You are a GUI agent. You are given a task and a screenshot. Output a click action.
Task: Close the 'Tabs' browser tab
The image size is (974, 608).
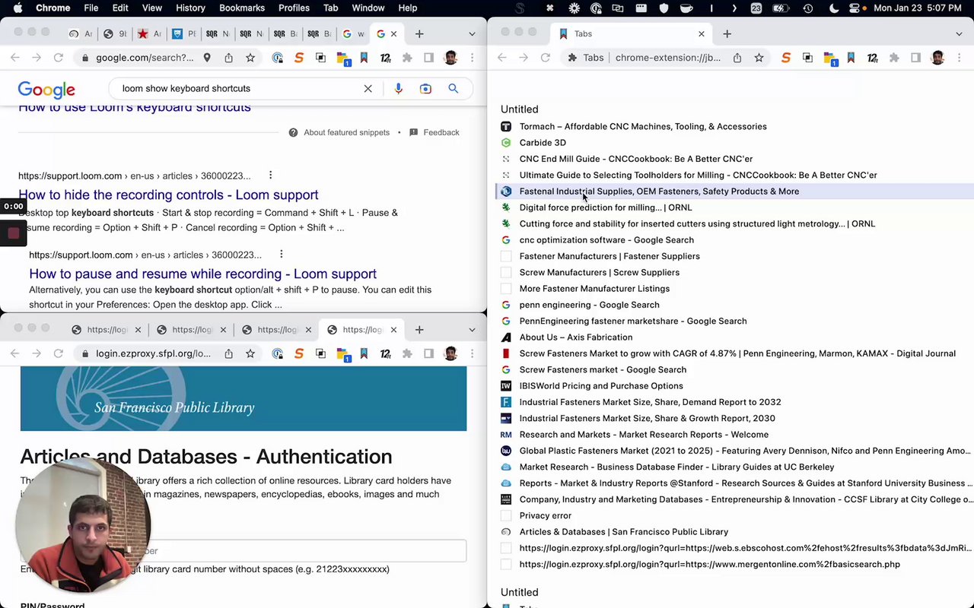pyautogui.click(x=701, y=33)
